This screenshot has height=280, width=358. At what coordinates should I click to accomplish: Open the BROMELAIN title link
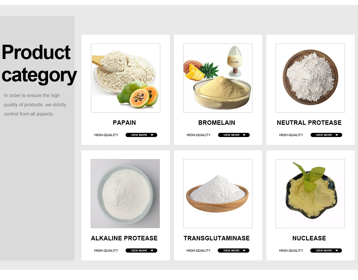[217, 123]
